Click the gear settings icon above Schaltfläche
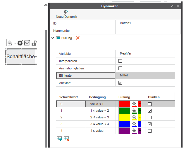This screenshot has height=149, width=184. 20,43
